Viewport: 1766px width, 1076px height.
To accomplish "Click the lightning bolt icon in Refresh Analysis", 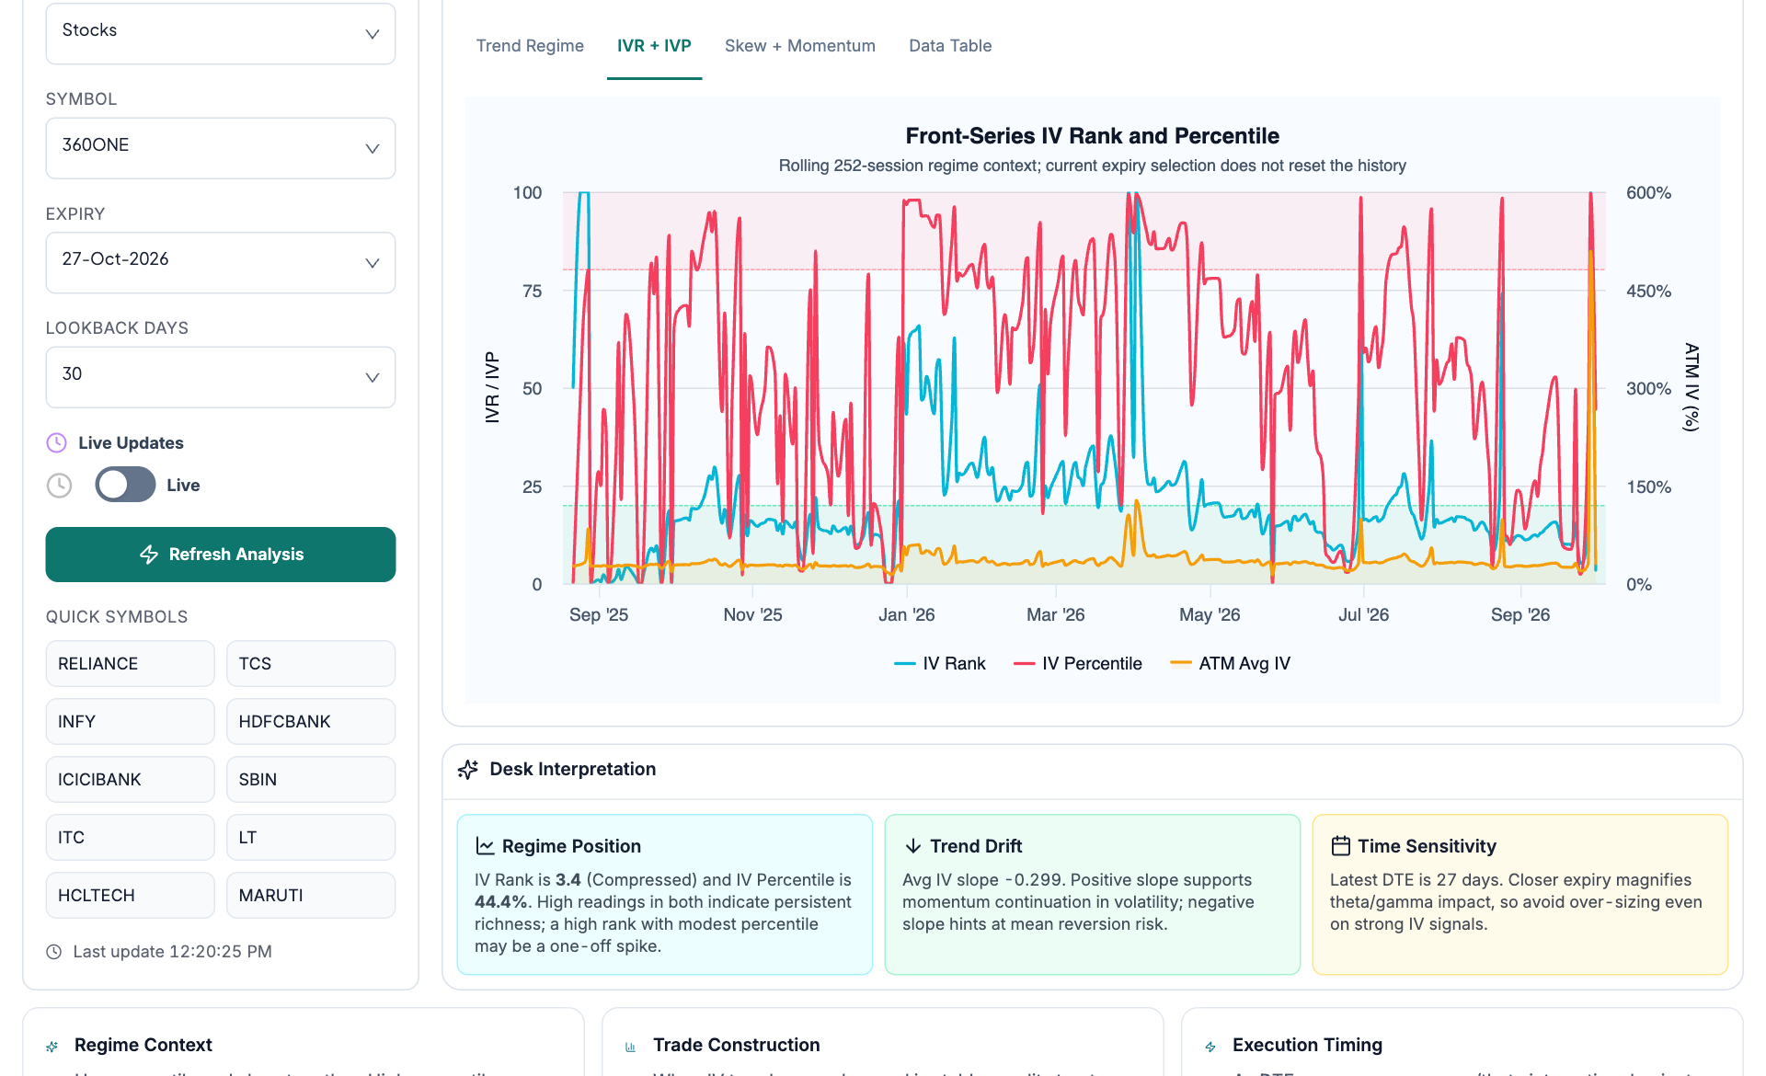I will (149, 554).
